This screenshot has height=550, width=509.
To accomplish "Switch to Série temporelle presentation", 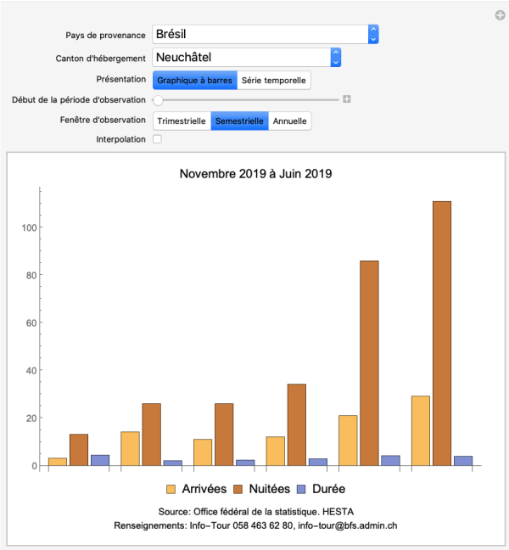I will (273, 80).
